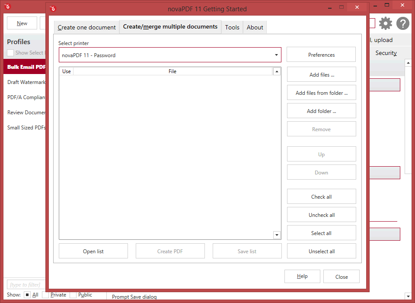
Task: Enable the Private filter checkbox
Action: [x=45, y=295]
